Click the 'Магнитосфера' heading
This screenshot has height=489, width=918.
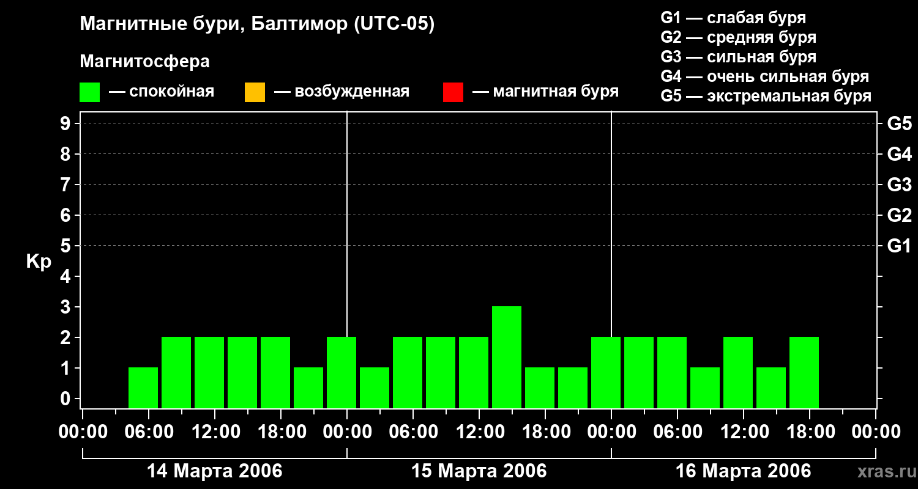tap(145, 62)
